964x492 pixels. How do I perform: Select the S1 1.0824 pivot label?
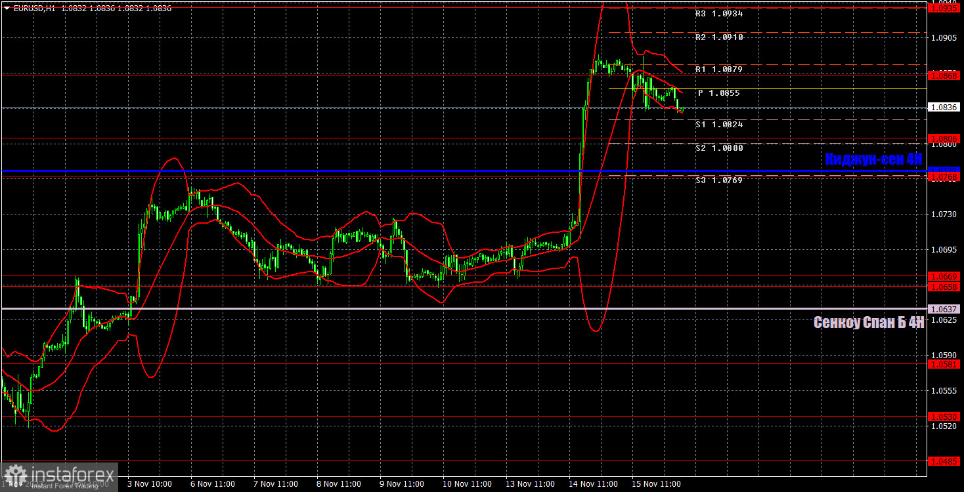tap(720, 124)
